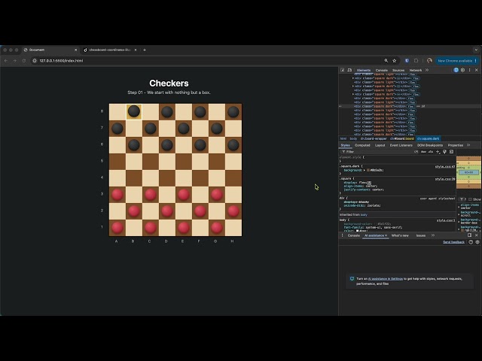Open AI assistance settings icon in drawer

(x=477, y=242)
